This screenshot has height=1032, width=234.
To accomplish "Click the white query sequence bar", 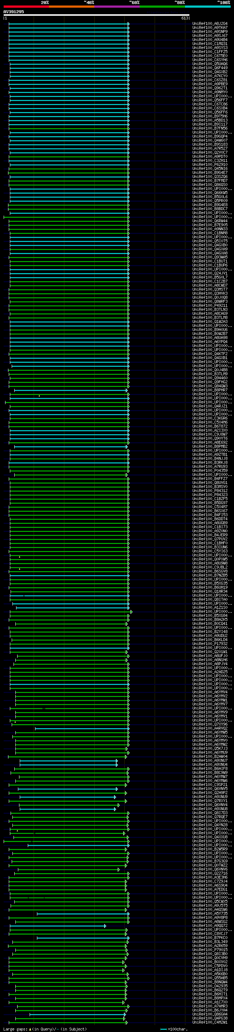I will [x=97, y=15].
